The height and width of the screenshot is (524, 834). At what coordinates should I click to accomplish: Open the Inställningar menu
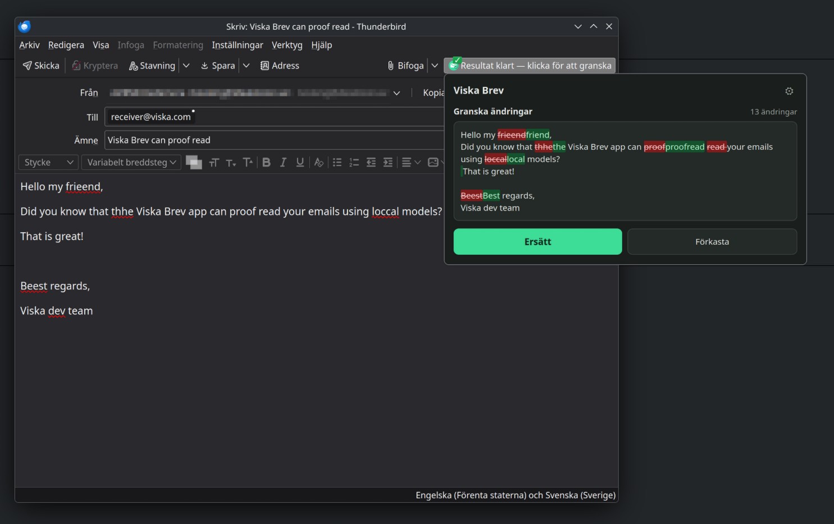(x=238, y=45)
